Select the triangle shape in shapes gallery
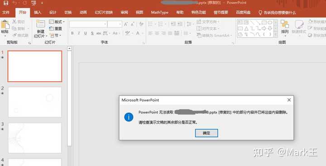This screenshot has width=326, height=166. click(x=246, y=28)
